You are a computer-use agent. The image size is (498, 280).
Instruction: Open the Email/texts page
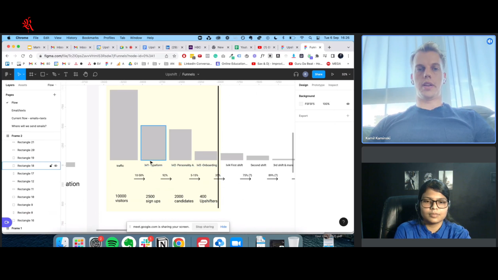(19, 110)
